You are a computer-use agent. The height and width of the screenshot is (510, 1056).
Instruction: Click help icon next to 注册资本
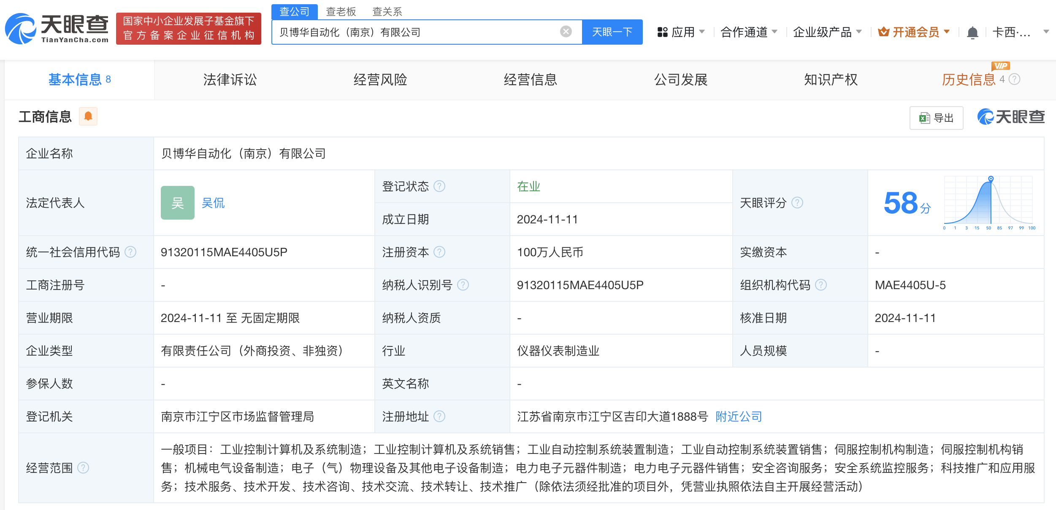tap(439, 252)
